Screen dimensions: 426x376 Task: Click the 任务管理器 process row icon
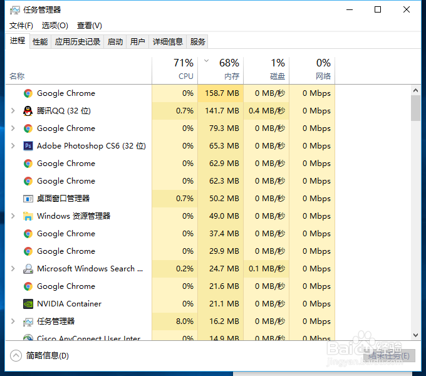pos(28,321)
